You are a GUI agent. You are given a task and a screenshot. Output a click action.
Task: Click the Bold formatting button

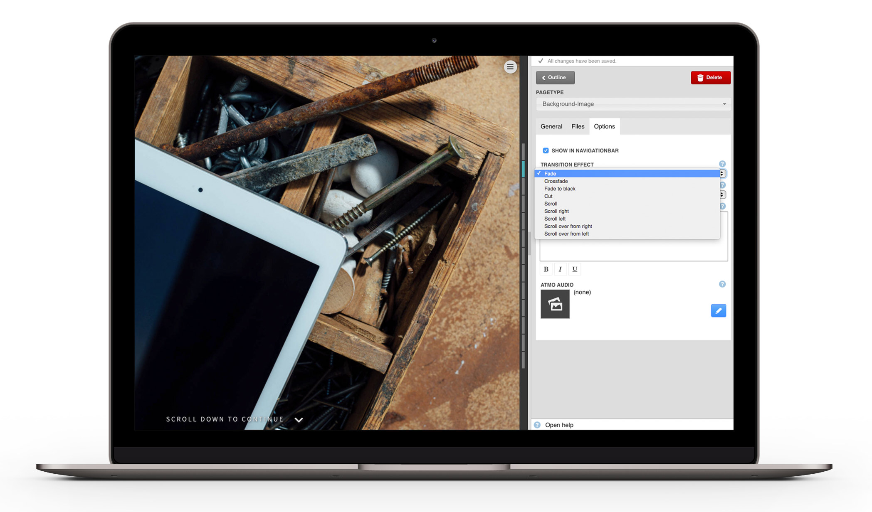[x=546, y=269]
